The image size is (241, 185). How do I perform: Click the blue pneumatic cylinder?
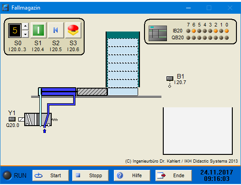(57, 92)
